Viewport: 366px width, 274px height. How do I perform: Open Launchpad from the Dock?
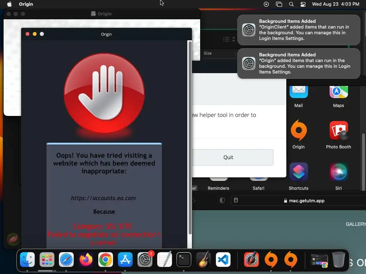(x=47, y=259)
